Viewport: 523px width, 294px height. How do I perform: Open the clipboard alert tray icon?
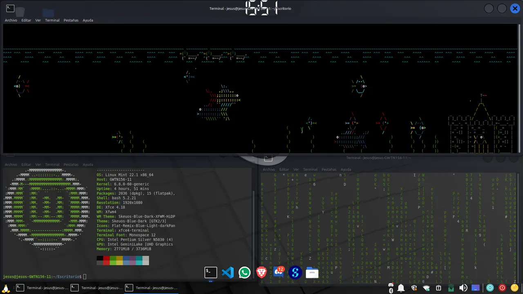click(x=438, y=288)
